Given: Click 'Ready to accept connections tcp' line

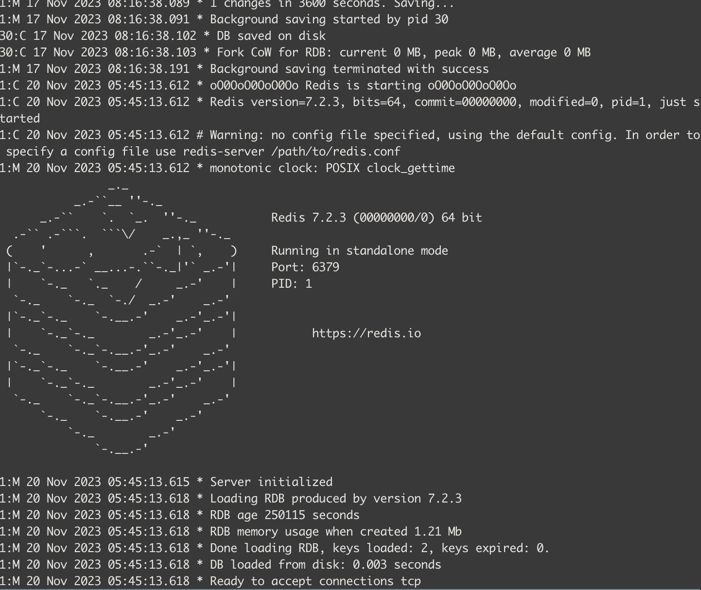Looking at the screenshot, I should (x=210, y=581).
